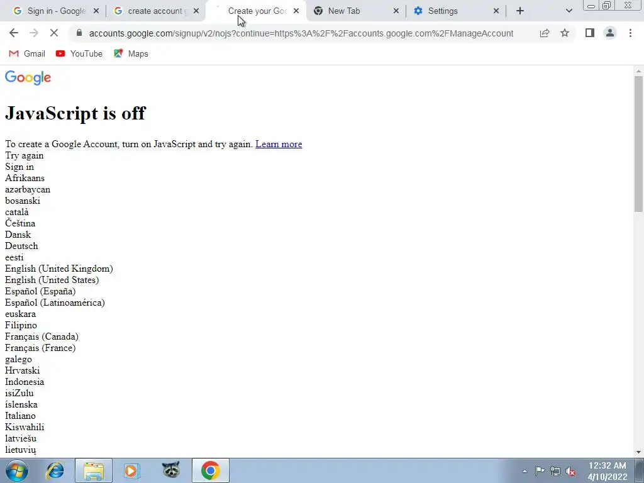Screen dimensions: 644x483
Task: Click the Google logo
Action: click(x=28, y=77)
